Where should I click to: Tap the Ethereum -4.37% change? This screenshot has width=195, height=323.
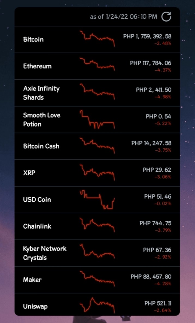[163, 70]
